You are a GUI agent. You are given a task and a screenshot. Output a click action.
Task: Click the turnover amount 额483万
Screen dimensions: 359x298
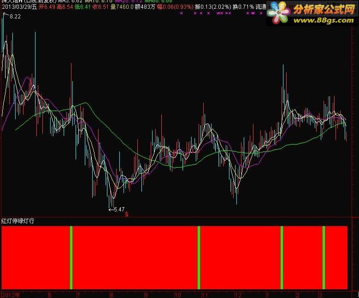145,7
